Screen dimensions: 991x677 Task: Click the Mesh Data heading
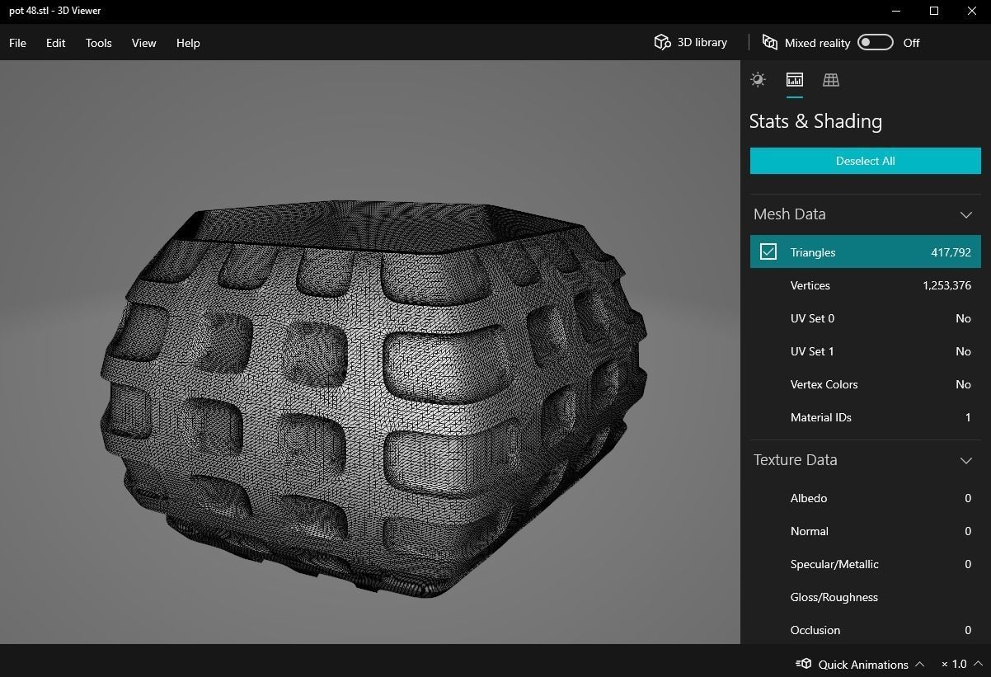[x=789, y=214]
